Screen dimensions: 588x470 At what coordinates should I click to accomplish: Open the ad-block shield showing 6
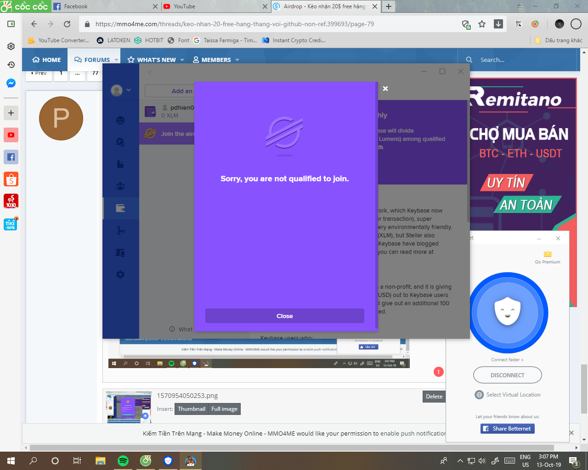466,24
